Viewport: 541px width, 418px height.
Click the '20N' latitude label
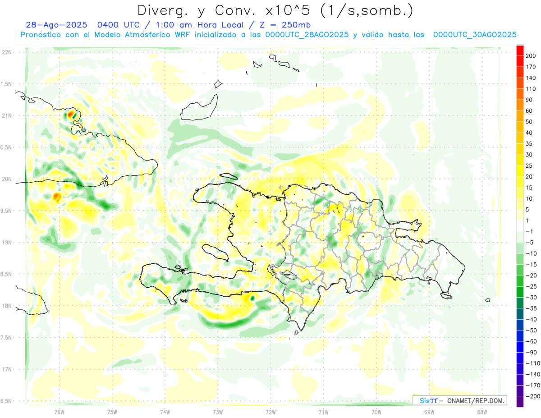click(x=7, y=179)
